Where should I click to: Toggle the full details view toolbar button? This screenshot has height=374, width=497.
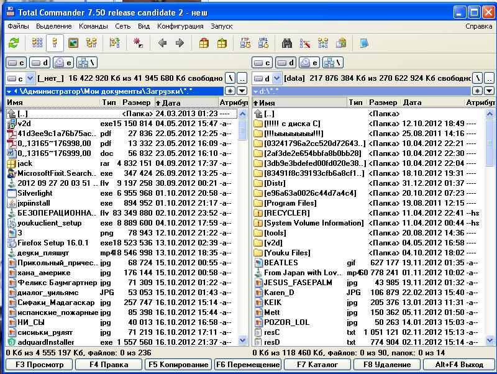click(55, 43)
